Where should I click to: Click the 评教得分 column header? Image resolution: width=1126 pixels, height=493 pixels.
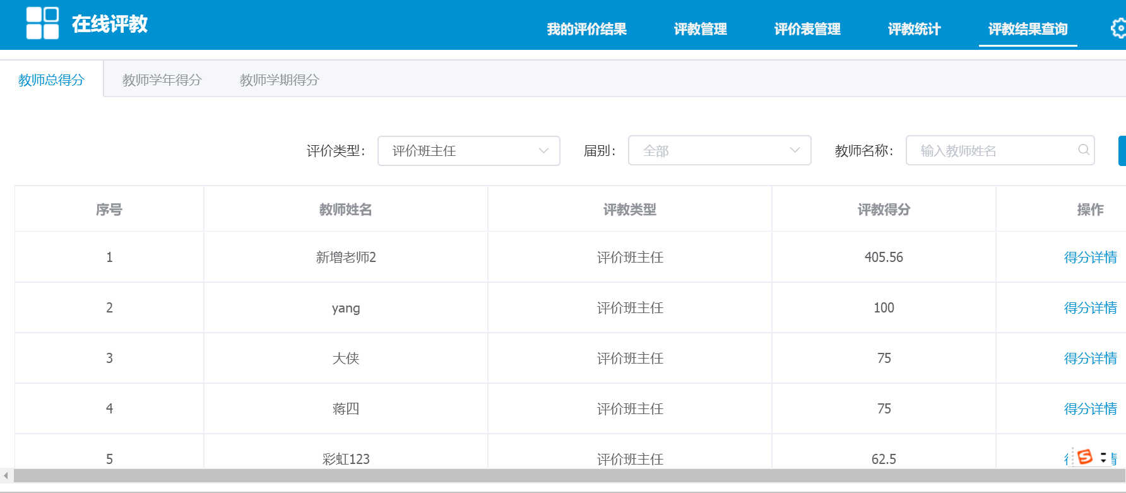pos(884,210)
